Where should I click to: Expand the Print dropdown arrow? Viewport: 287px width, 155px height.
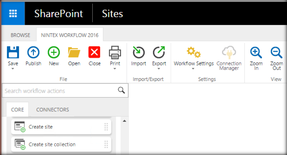(115, 69)
